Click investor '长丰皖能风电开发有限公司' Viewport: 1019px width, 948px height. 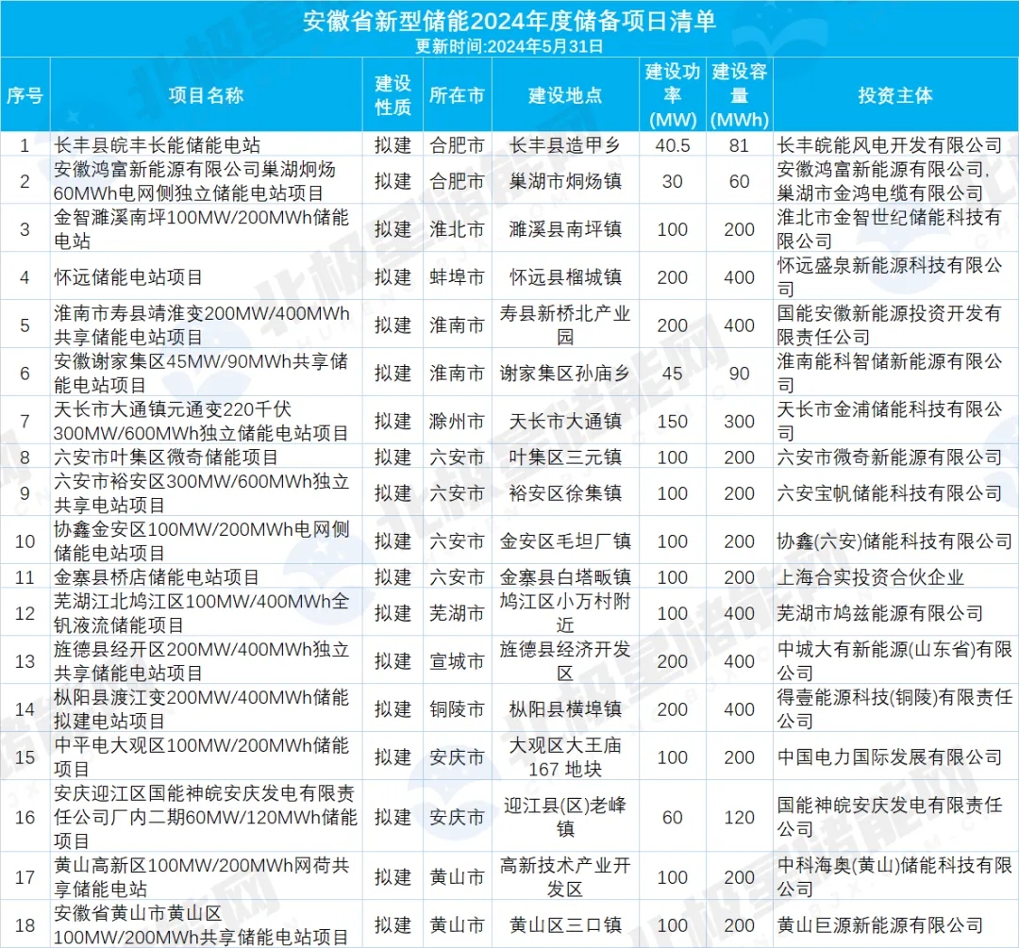[890, 145]
